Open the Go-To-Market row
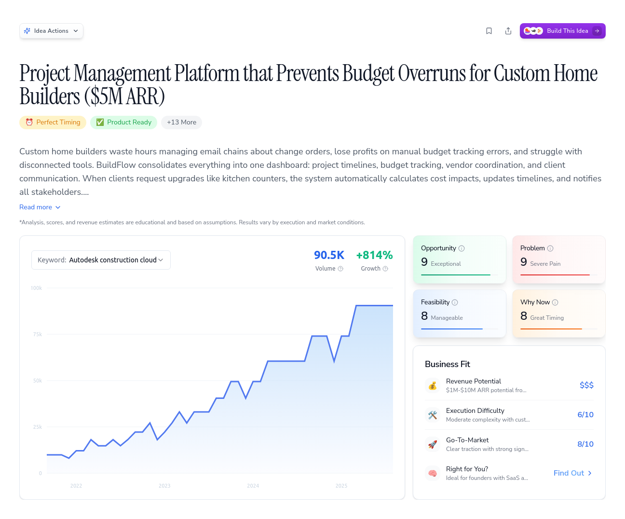The image size is (625, 519). point(509,444)
